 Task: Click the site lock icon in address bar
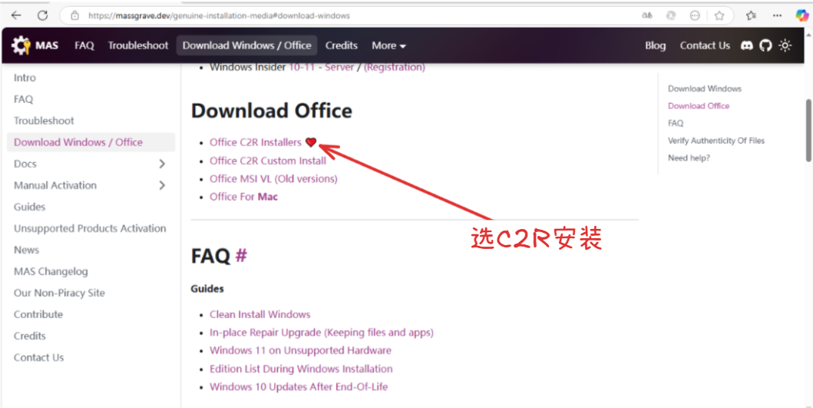[x=74, y=15]
